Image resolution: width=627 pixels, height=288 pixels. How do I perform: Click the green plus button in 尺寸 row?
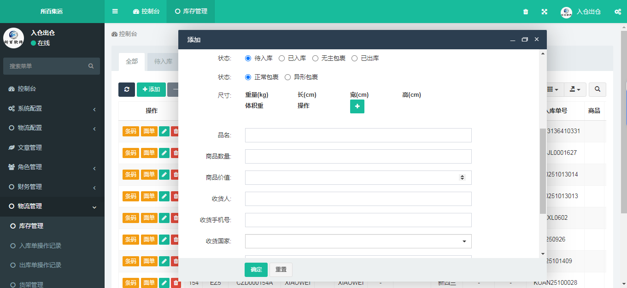[357, 106]
